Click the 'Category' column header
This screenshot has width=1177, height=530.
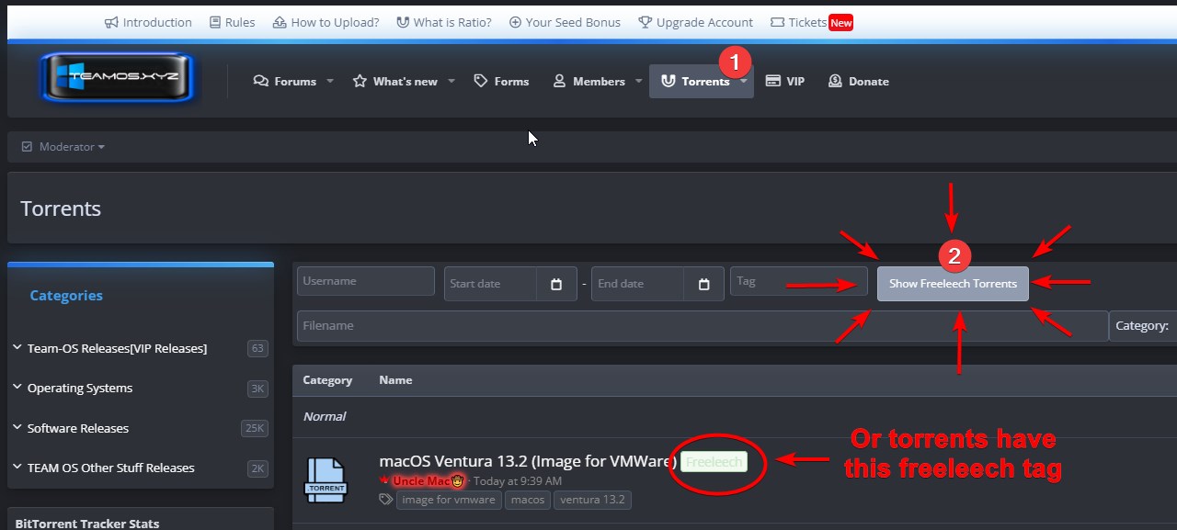tap(327, 380)
